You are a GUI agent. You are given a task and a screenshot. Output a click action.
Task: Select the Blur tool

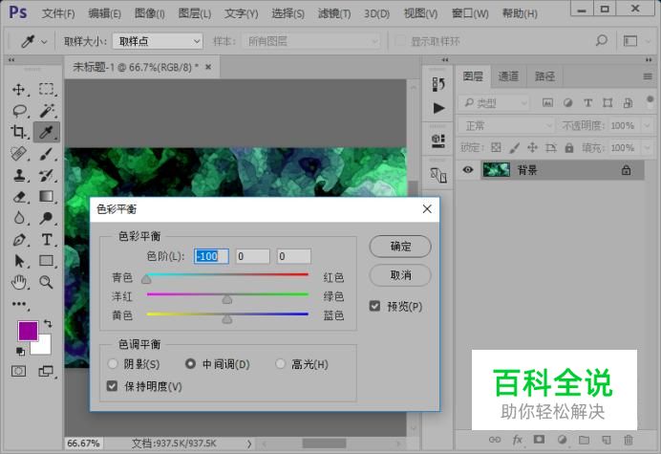[x=18, y=218]
